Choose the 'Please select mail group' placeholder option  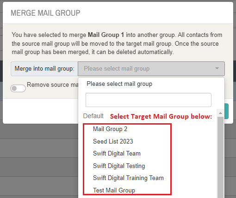click(x=119, y=84)
